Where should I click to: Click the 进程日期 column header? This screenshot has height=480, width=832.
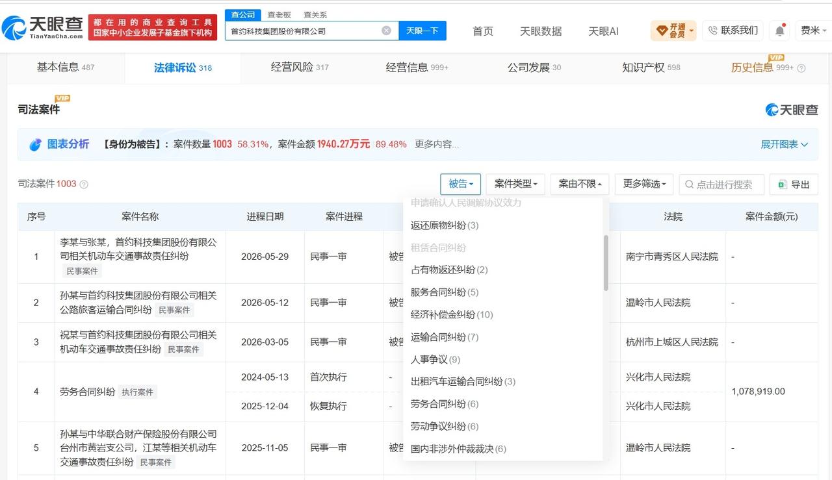pyautogui.click(x=265, y=217)
